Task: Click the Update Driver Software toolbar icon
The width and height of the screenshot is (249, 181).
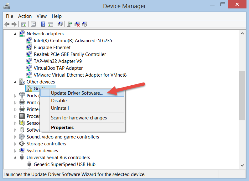Action: pyautogui.click(x=70, y=24)
